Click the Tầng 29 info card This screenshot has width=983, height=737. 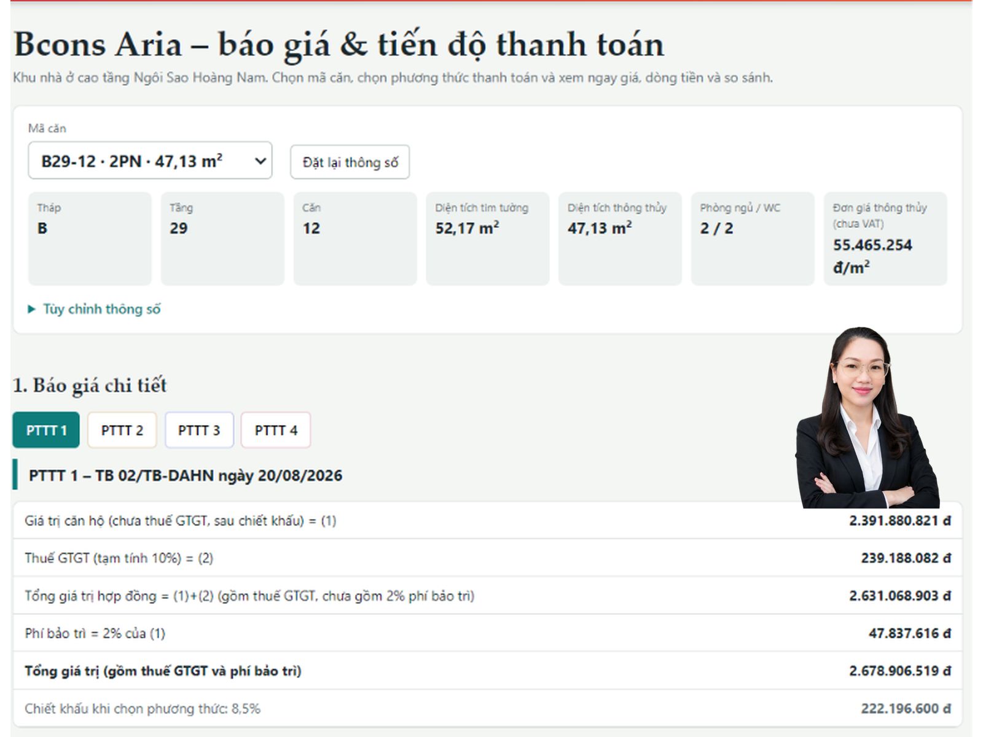[x=222, y=238]
